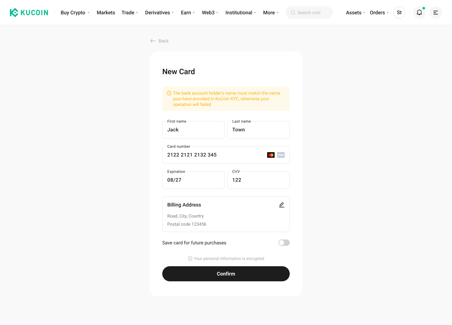This screenshot has width=452, height=325.
Task: Edit billing address with pencil icon
Action: click(x=282, y=205)
